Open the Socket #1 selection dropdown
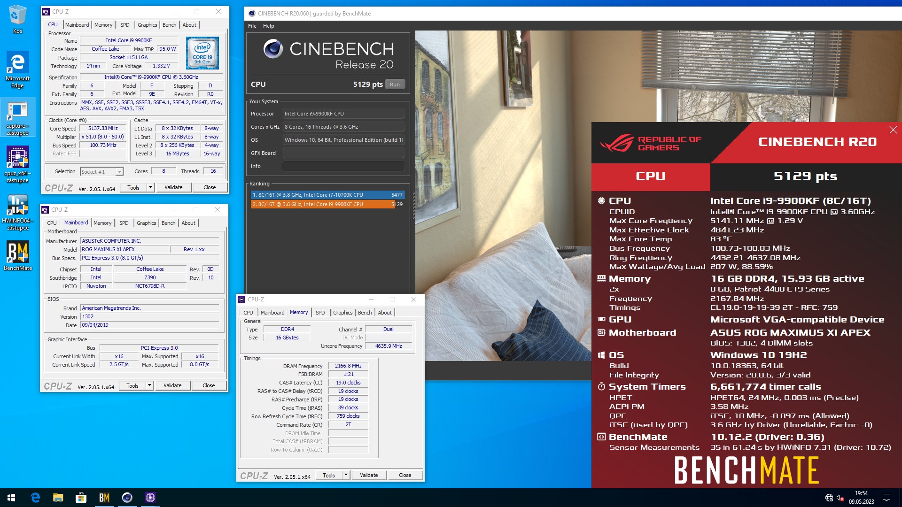 pos(102,172)
